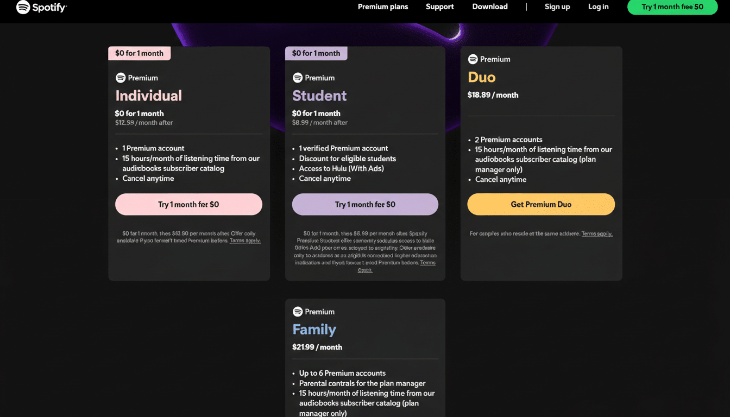The height and width of the screenshot is (417, 730).
Task: Click the Spotify icon in the Individual card
Action: tap(121, 78)
